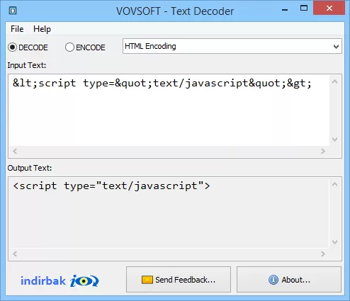Image resolution: width=350 pixels, height=301 pixels.
Task: Click the 'Output Text:' label
Action: coord(30,168)
